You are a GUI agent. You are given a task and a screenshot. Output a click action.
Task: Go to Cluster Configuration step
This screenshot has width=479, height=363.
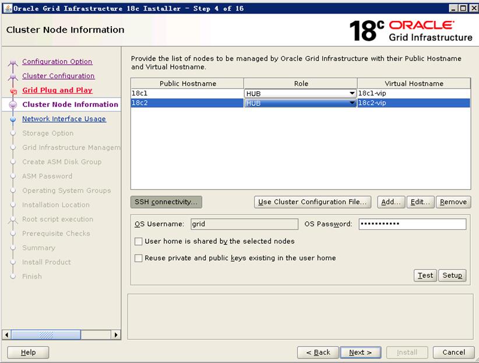click(58, 76)
